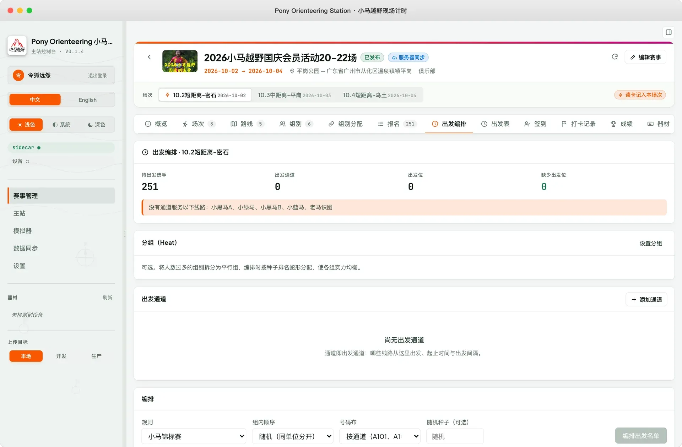This screenshot has width=682, height=447.
Task: Click the 已发布 status badge
Action: (372, 58)
